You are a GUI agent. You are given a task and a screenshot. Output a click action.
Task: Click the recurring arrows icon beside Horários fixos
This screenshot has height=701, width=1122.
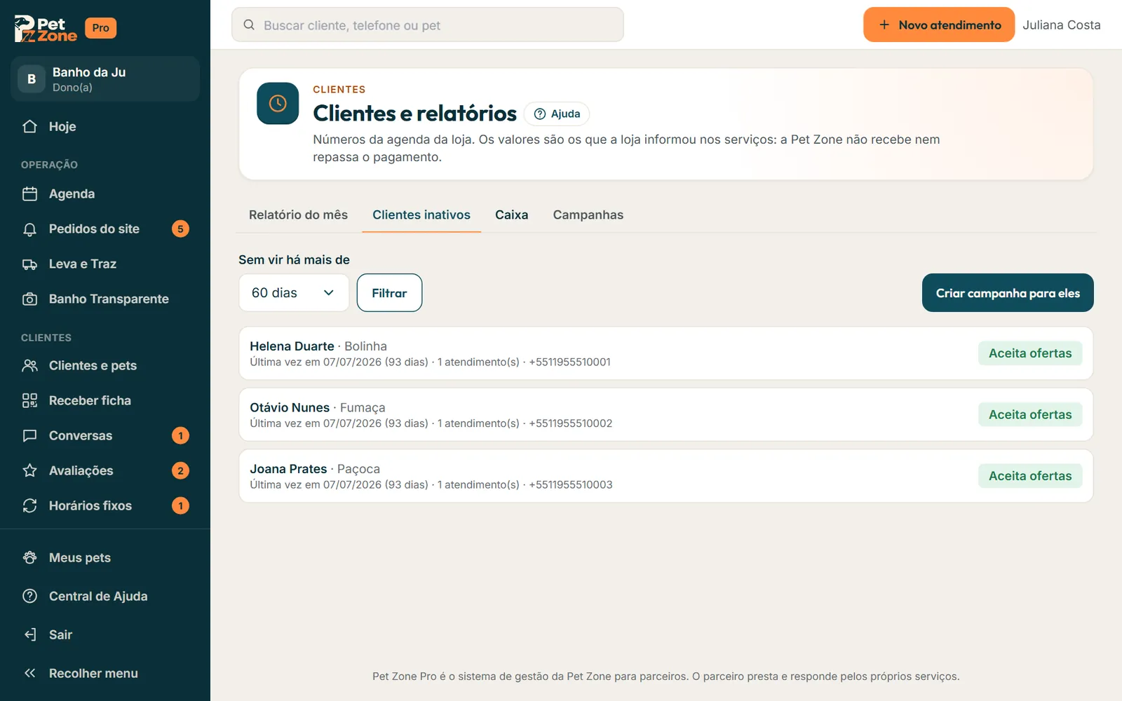coord(29,505)
